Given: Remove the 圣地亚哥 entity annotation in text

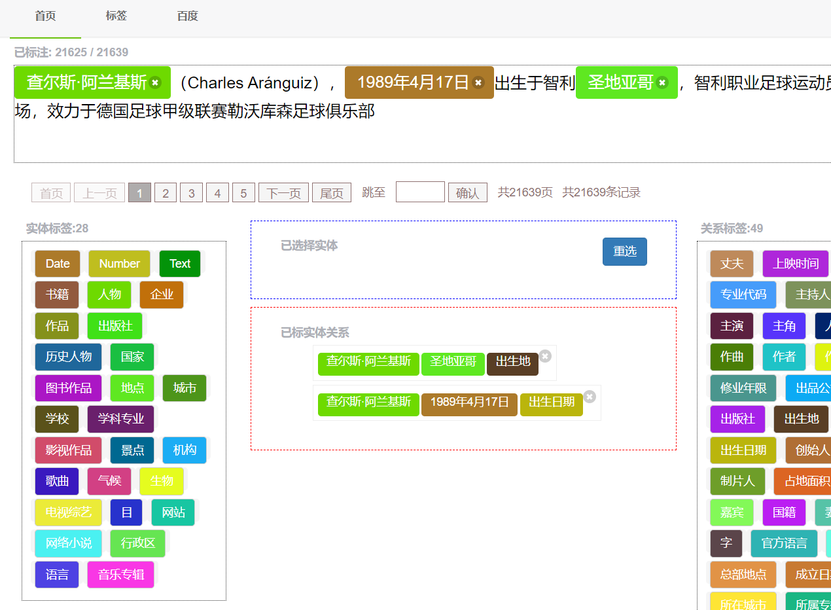Looking at the screenshot, I should [662, 82].
